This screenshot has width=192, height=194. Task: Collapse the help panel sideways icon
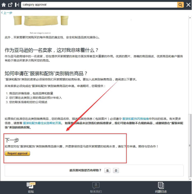click(17, 5)
